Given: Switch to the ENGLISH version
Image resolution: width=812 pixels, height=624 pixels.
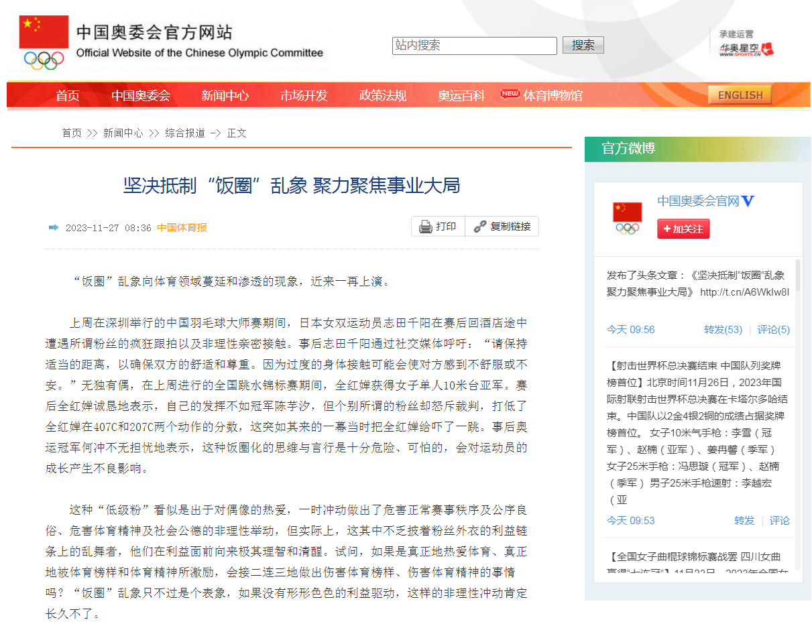Looking at the screenshot, I should click(740, 95).
